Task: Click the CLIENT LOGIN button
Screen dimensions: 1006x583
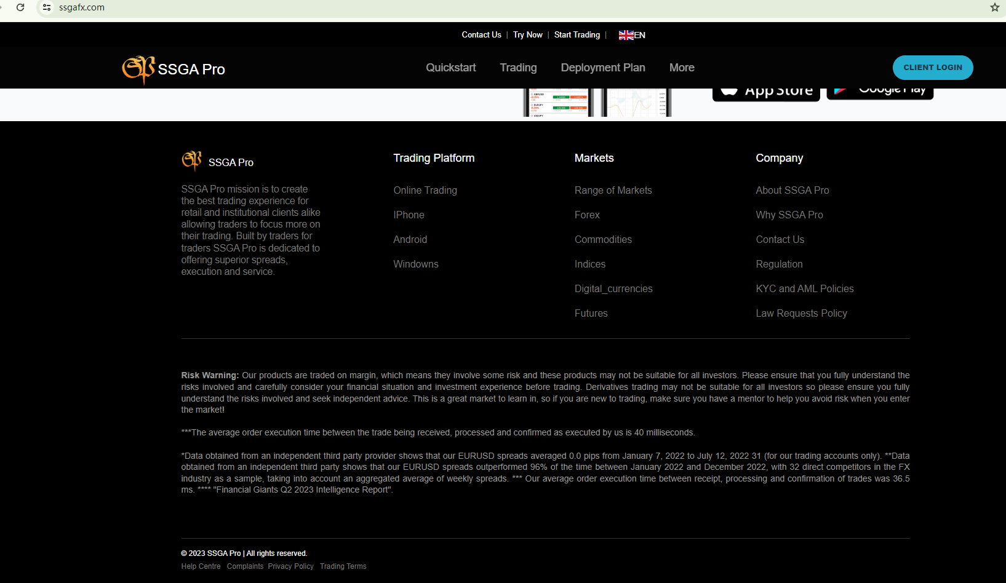Action: point(933,68)
